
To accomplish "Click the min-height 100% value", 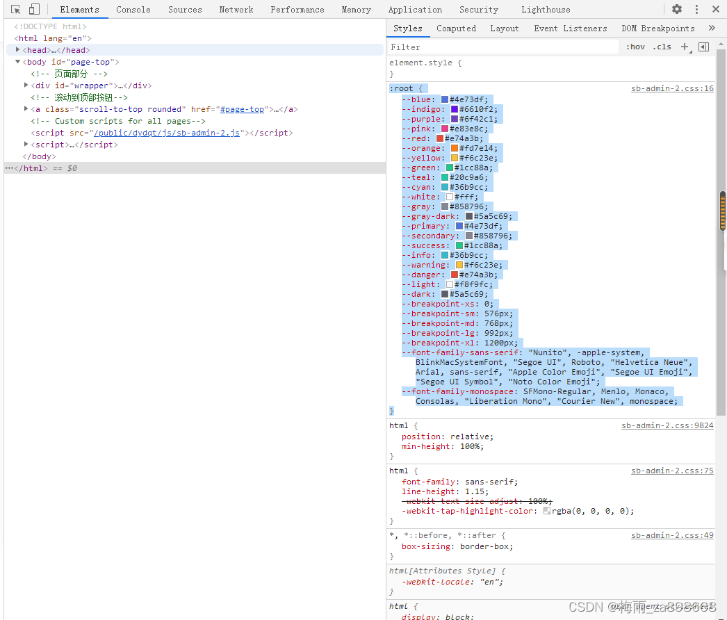I will (x=471, y=446).
